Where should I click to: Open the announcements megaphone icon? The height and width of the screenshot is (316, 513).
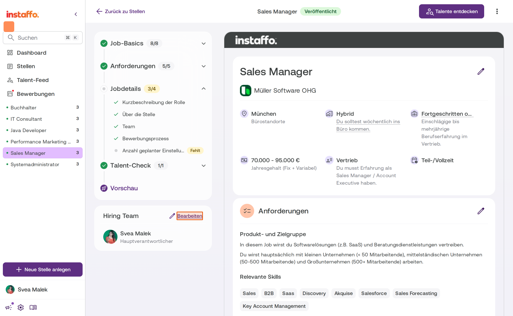[9, 307]
